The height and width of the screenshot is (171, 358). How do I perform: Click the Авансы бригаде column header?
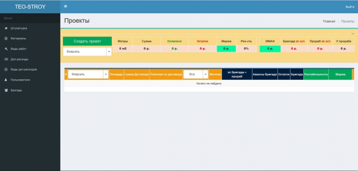pyautogui.click(x=265, y=74)
